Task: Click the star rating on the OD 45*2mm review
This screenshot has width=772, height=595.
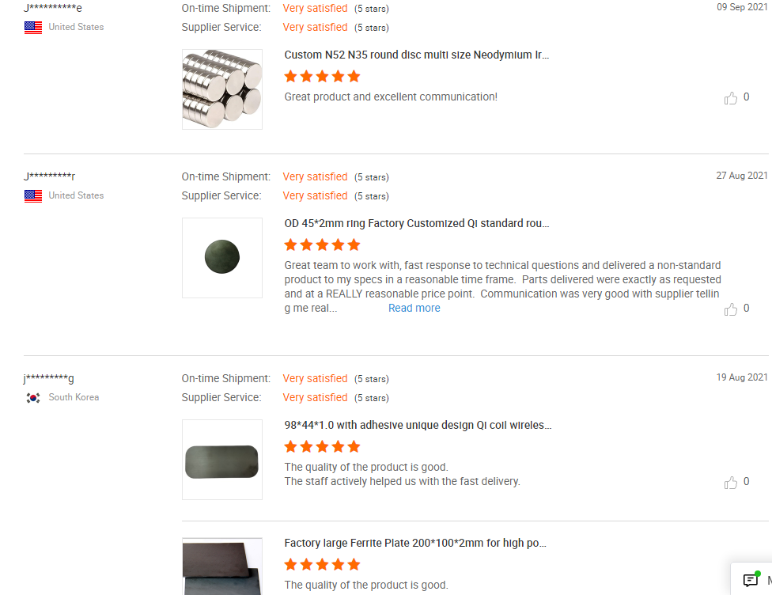Action: pos(322,245)
